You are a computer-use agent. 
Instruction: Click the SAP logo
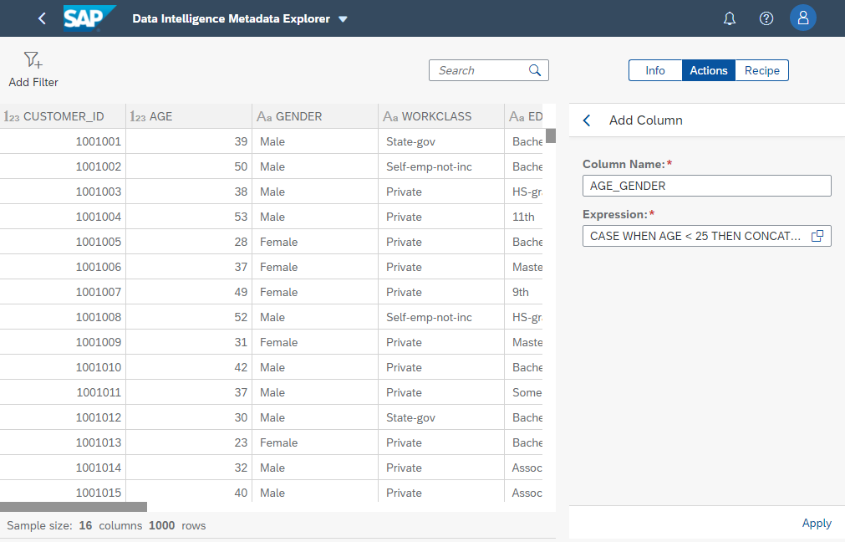(x=89, y=18)
